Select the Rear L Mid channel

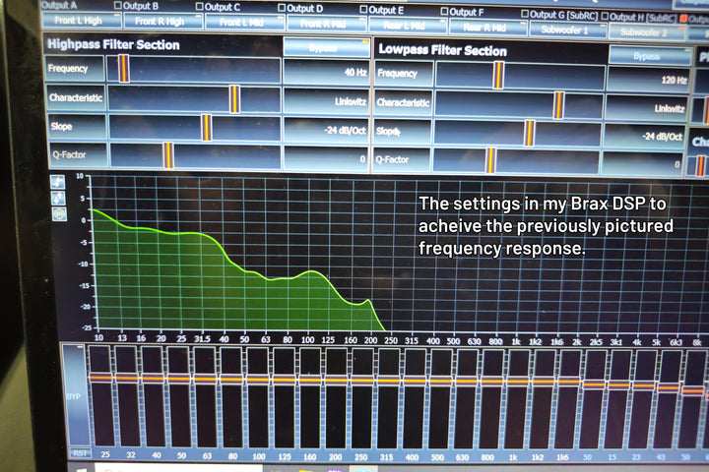point(408,26)
